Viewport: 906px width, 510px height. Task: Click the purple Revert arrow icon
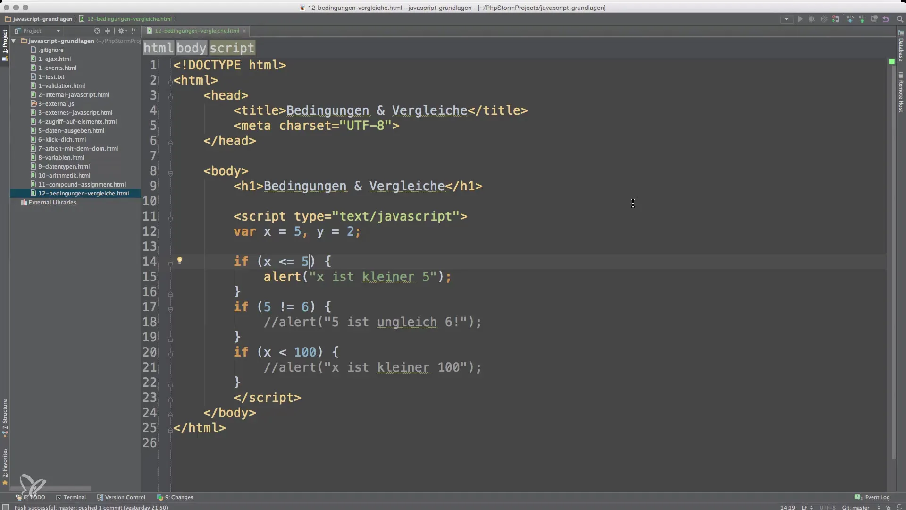pos(886,19)
